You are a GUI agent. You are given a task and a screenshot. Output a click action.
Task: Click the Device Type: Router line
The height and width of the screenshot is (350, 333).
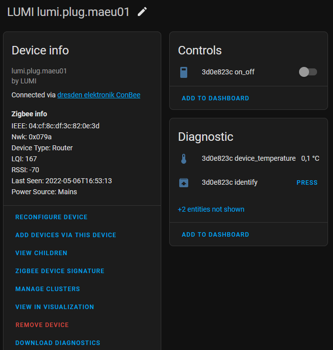[x=42, y=148]
